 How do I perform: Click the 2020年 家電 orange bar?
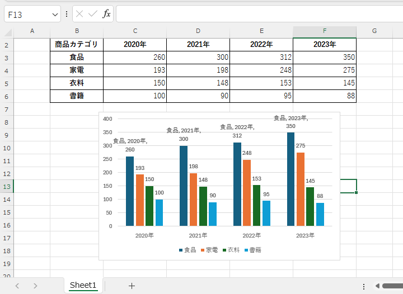[140, 200]
